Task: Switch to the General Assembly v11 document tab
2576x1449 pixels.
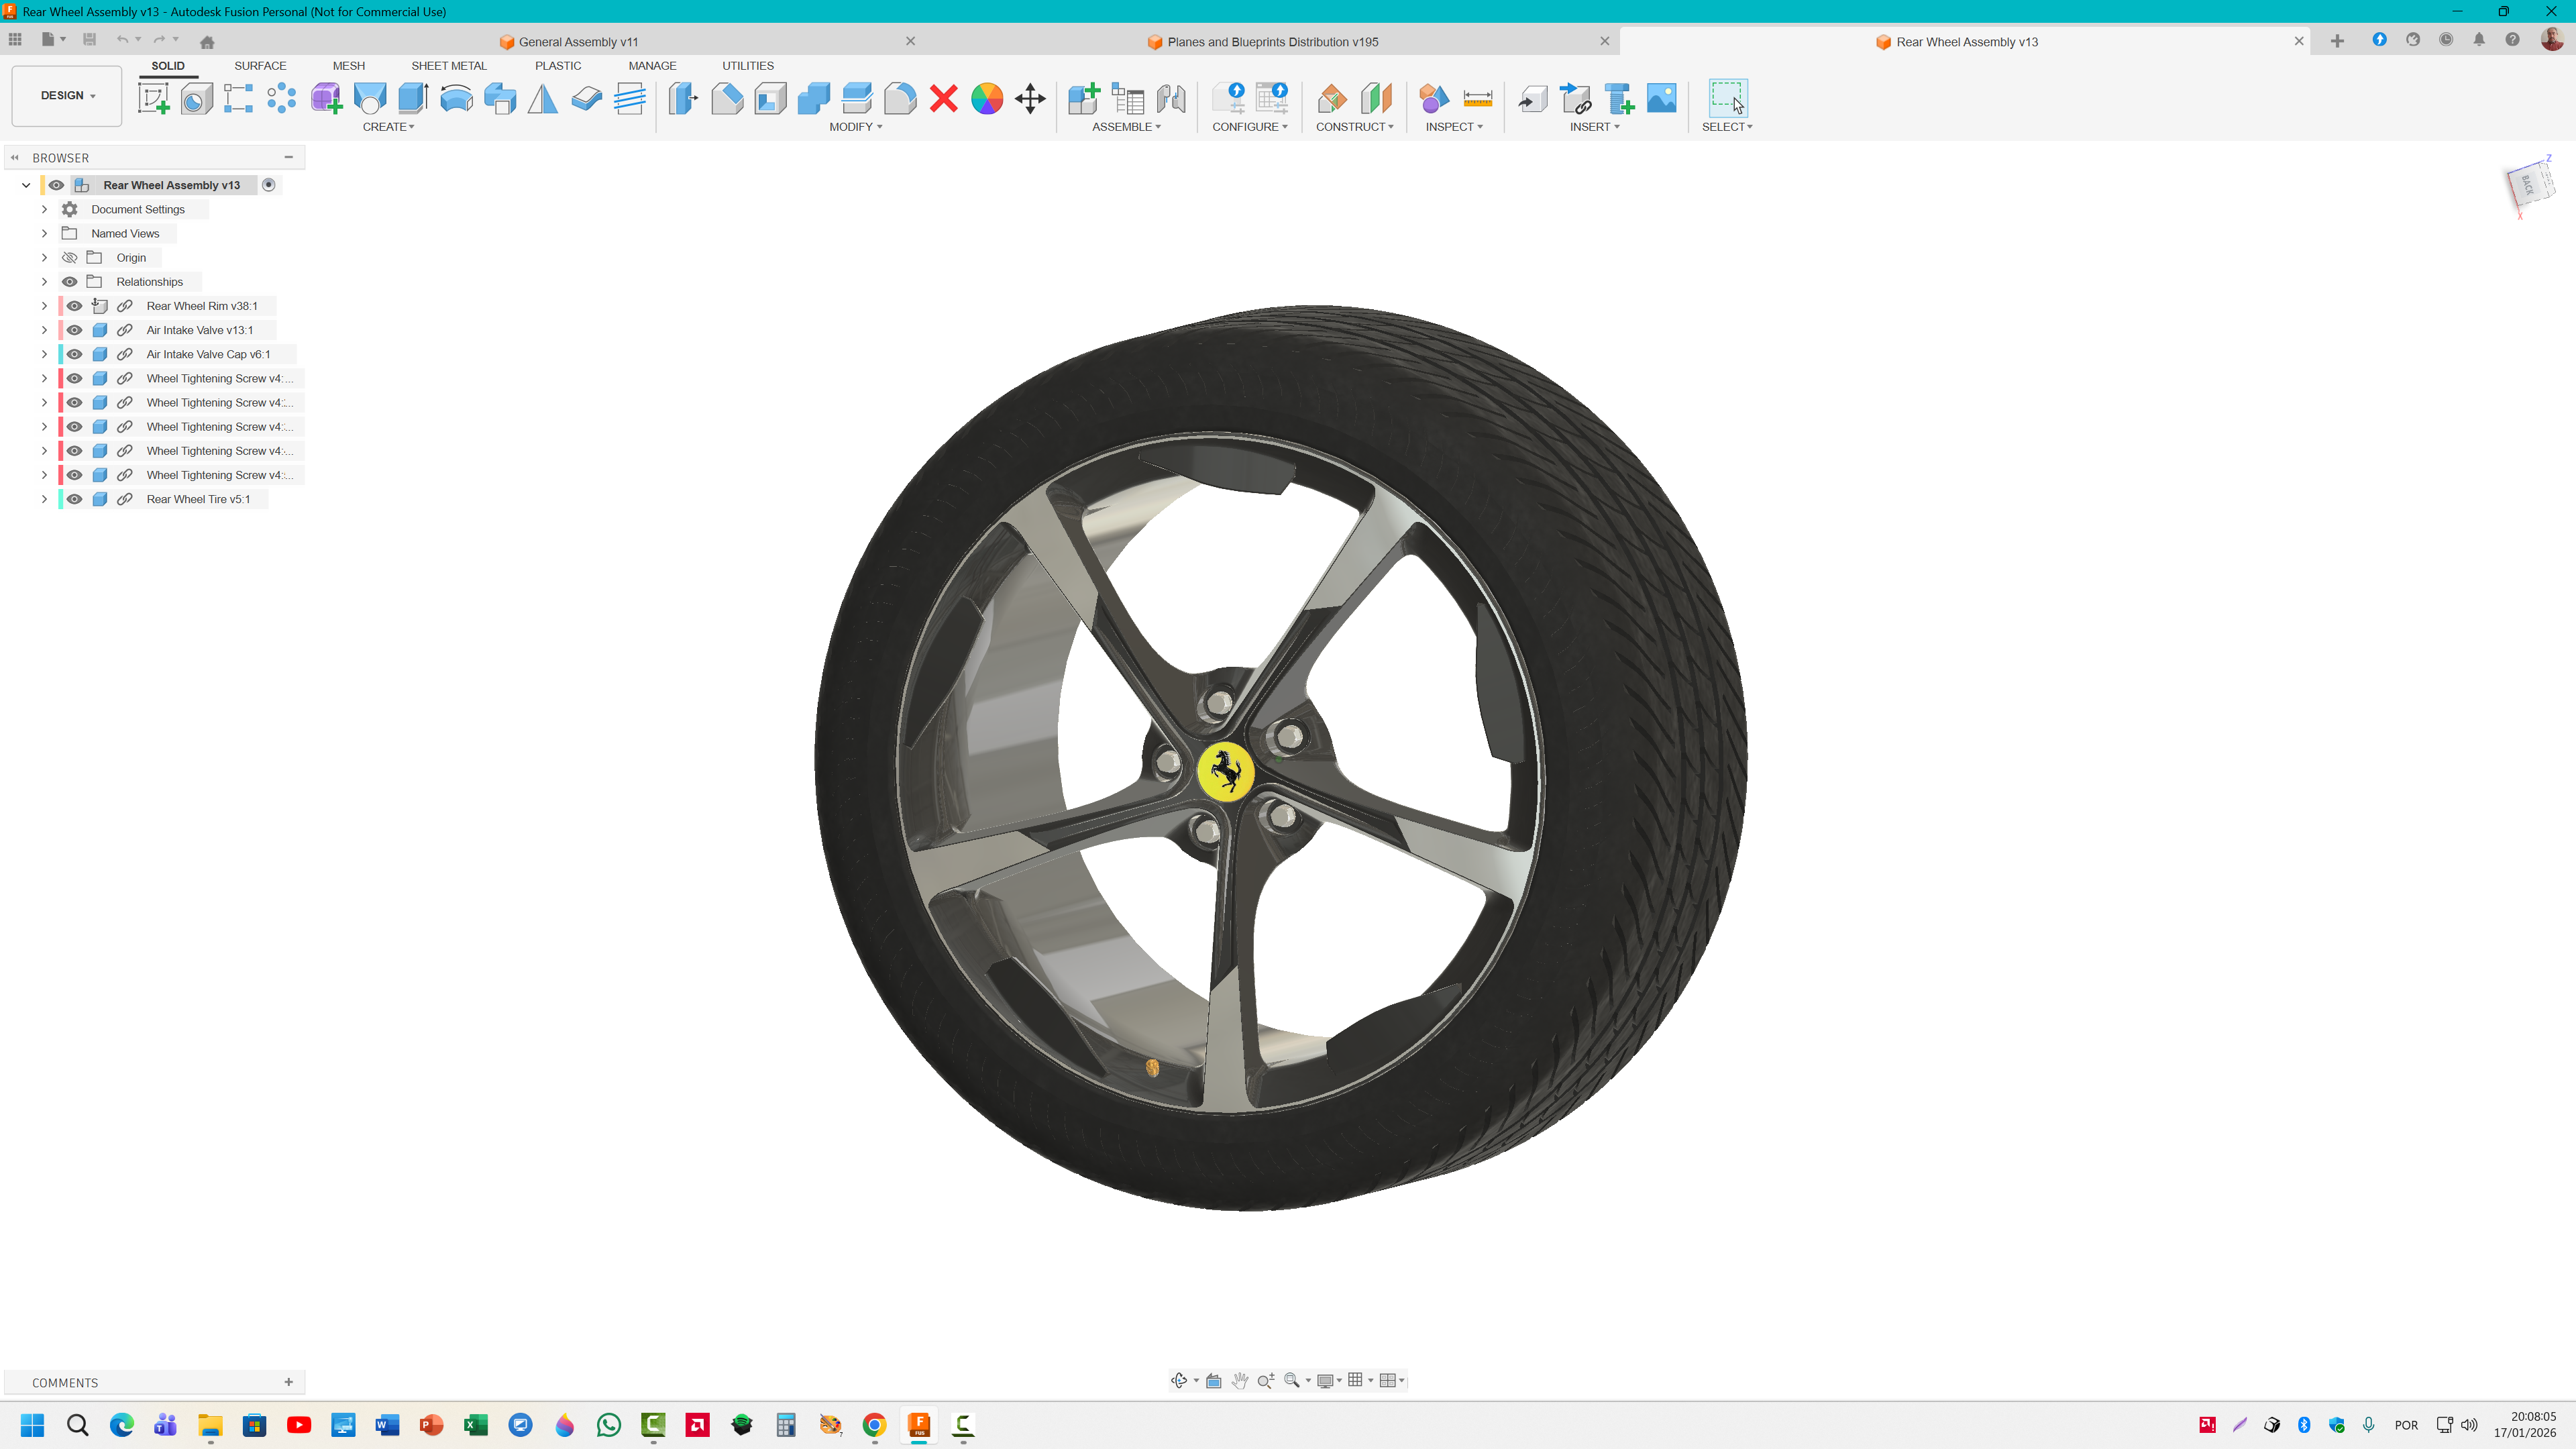Action: click(x=578, y=42)
